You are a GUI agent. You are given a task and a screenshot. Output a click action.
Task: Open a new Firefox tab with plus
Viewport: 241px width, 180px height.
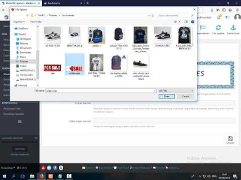pos(88,3)
